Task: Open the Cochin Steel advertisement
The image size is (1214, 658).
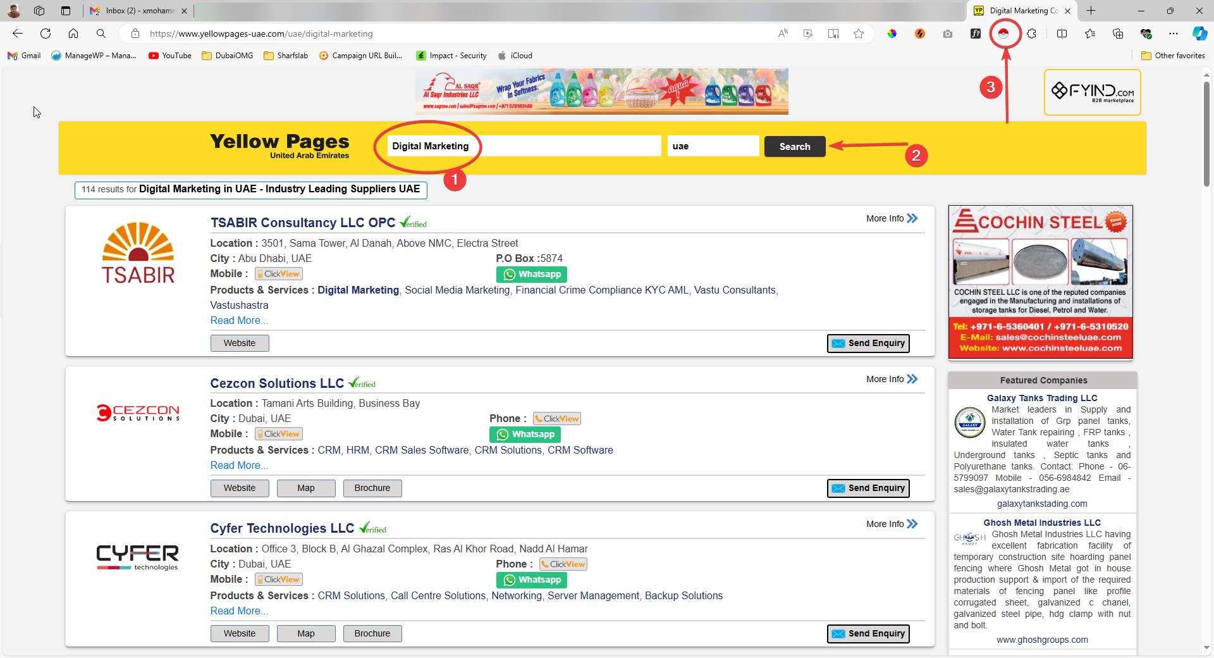Action: (x=1040, y=282)
